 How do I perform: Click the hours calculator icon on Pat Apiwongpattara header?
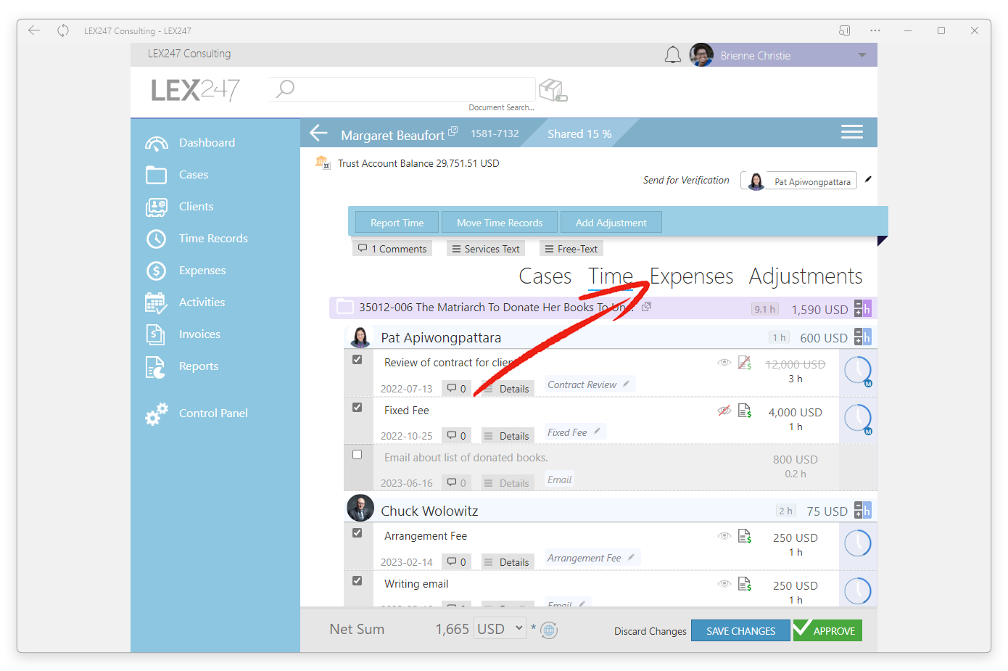pos(862,337)
